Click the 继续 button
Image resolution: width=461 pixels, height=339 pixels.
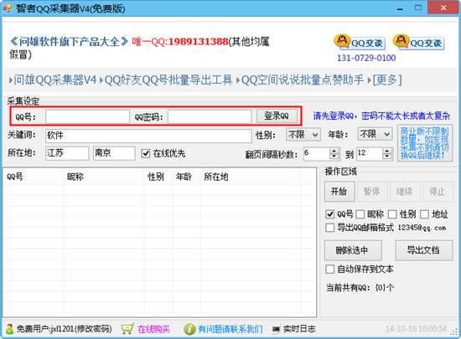405,192
